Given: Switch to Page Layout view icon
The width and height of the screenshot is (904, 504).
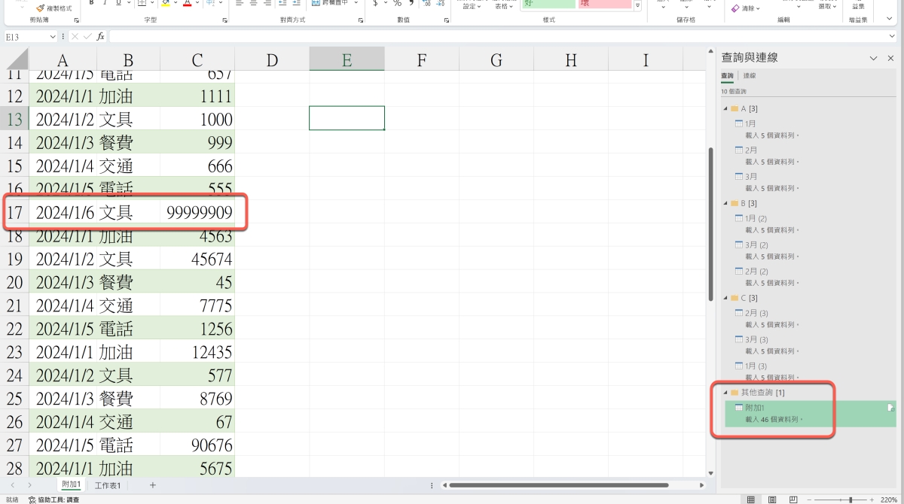Looking at the screenshot, I should (772, 499).
